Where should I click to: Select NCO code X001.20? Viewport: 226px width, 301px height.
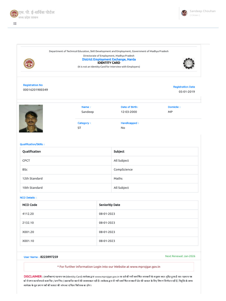(59, 232)
